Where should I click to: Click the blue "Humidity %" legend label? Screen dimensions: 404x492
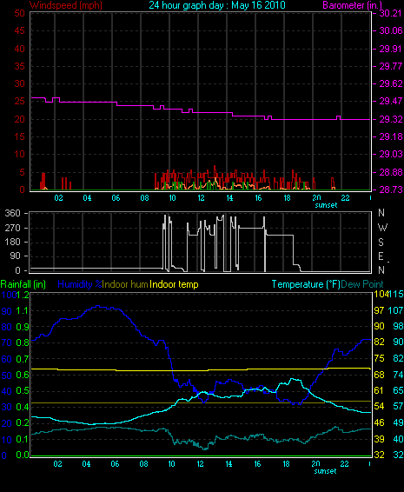click(x=80, y=284)
